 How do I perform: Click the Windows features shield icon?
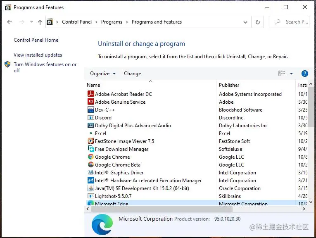coord(7,64)
